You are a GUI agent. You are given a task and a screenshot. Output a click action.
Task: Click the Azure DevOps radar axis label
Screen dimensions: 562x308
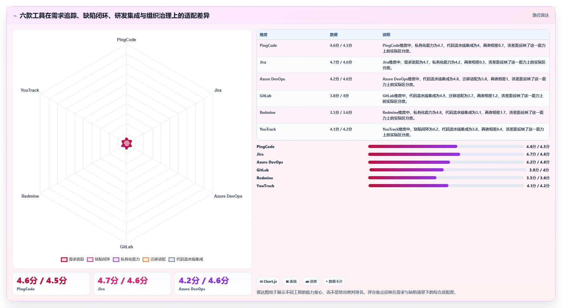(x=228, y=196)
